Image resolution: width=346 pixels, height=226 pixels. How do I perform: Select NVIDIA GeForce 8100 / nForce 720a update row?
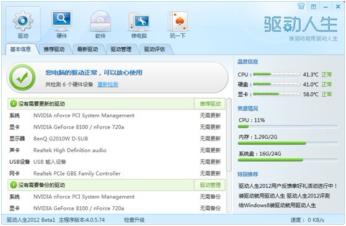(117, 127)
